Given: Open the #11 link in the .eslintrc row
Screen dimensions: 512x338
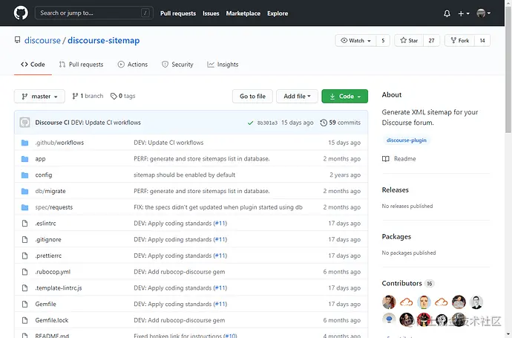Looking at the screenshot, I should tap(220, 224).
